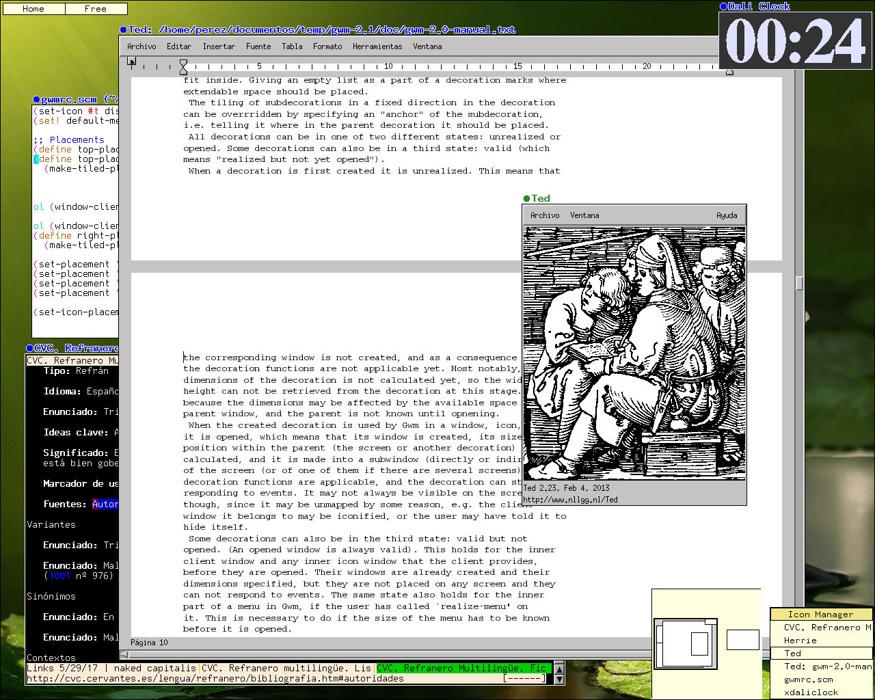Click the green dot beside the small Ted window title
The image size is (875, 700).
point(526,198)
